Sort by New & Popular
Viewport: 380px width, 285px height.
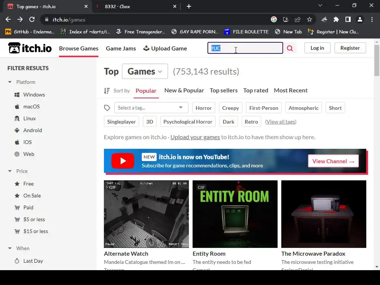click(x=184, y=91)
